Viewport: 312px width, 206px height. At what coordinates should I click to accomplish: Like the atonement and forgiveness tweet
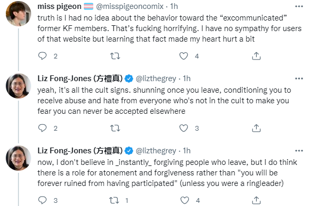pos(184,200)
